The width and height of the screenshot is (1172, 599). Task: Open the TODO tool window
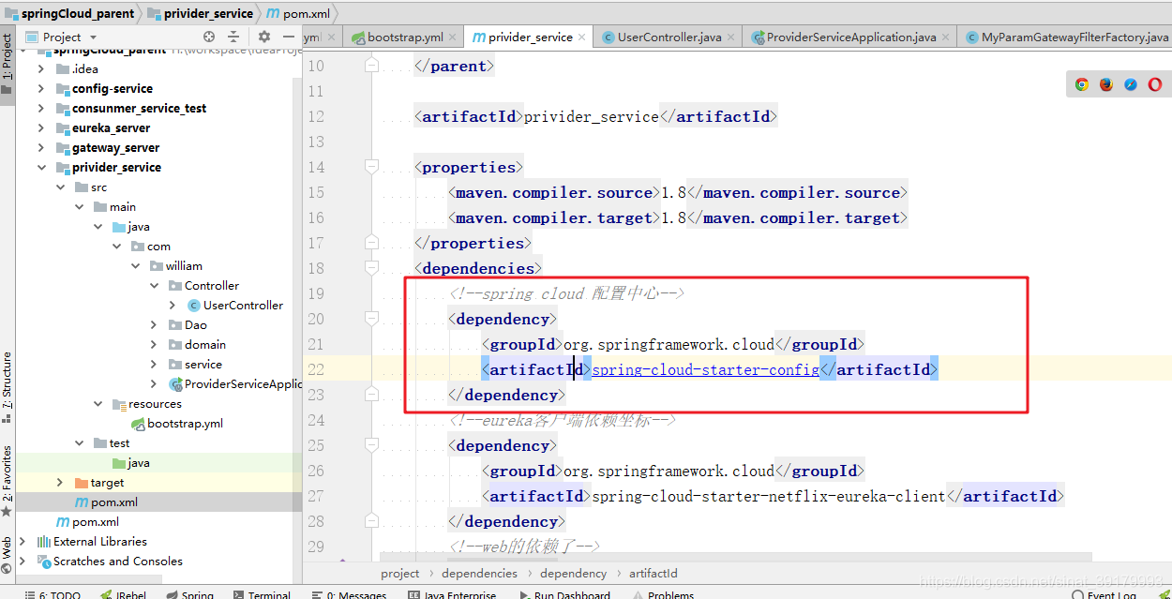click(x=53, y=594)
